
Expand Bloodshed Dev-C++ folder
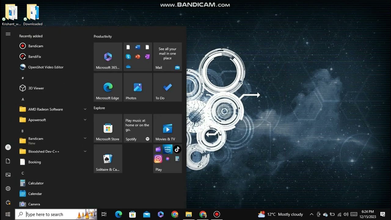pos(53,152)
